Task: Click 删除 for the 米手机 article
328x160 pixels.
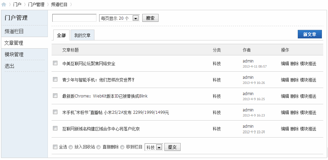Action: pos(294,112)
